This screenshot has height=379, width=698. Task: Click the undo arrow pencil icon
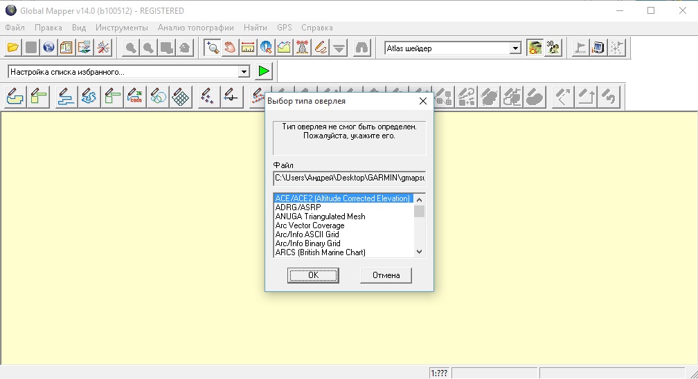coord(609,97)
